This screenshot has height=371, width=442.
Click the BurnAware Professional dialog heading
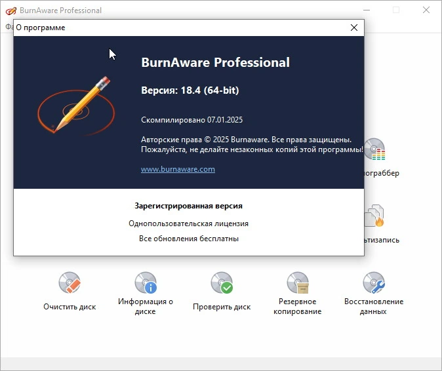tap(215, 62)
